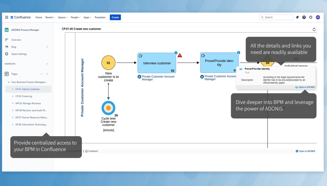327x186 pixels.
Task: Click Open in ADONIS in tooltip
Action: 305,87
